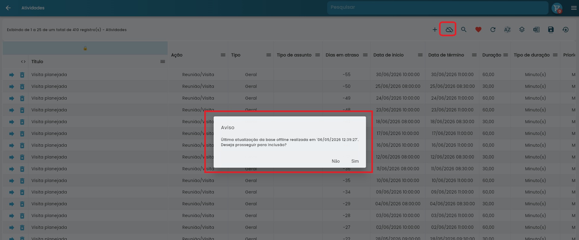Screen dimensions: 579x240
Task: Open the -50 days row with the arrow
Action: click(11, 87)
